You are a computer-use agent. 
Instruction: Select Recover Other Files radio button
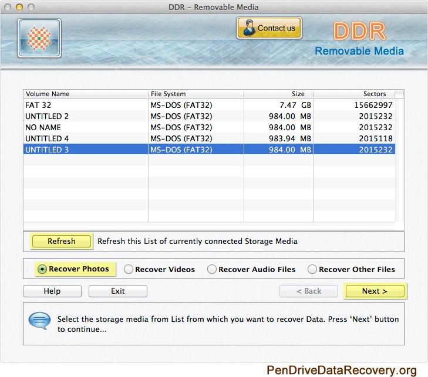point(313,270)
